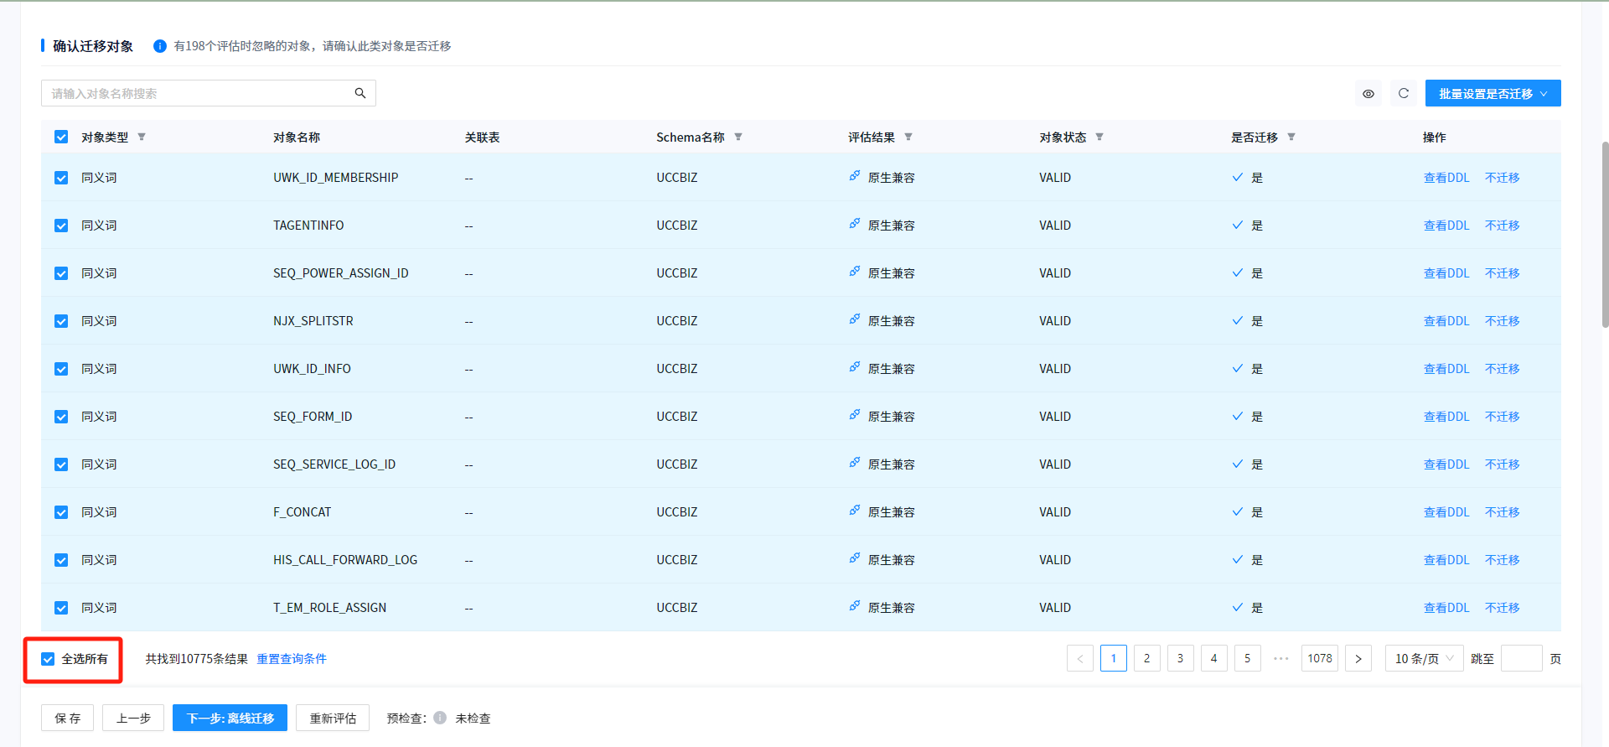The width and height of the screenshot is (1609, 747).
Task: Toggle the eye visibility icon button
Action: (x=1368, y=93)
